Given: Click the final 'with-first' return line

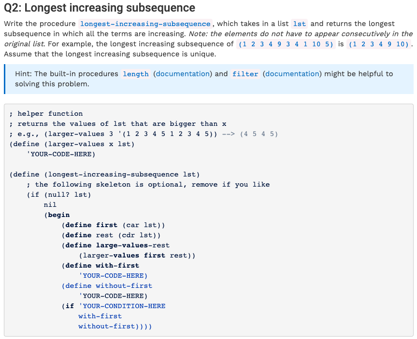Looking at the screenshot, I should click(x=100, y=316).
